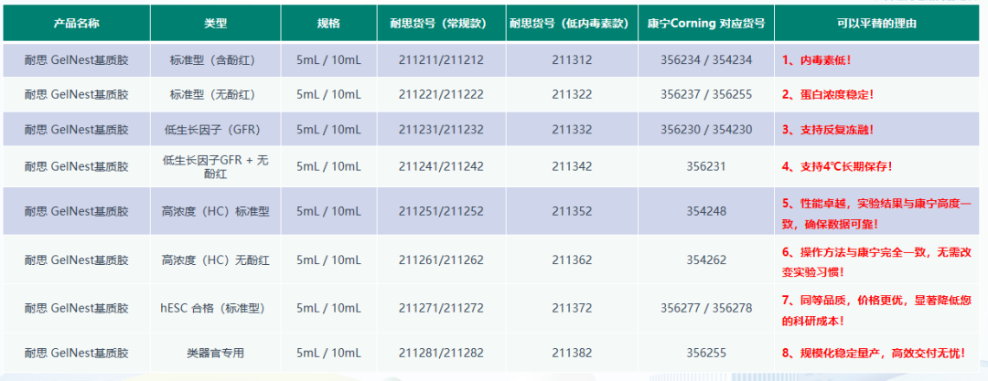Click catalog number 211281/211282
The height and width of the screenshot is (381, 988).
442,354
